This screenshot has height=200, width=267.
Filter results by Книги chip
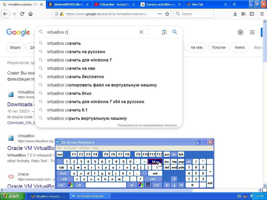[240, 47]
